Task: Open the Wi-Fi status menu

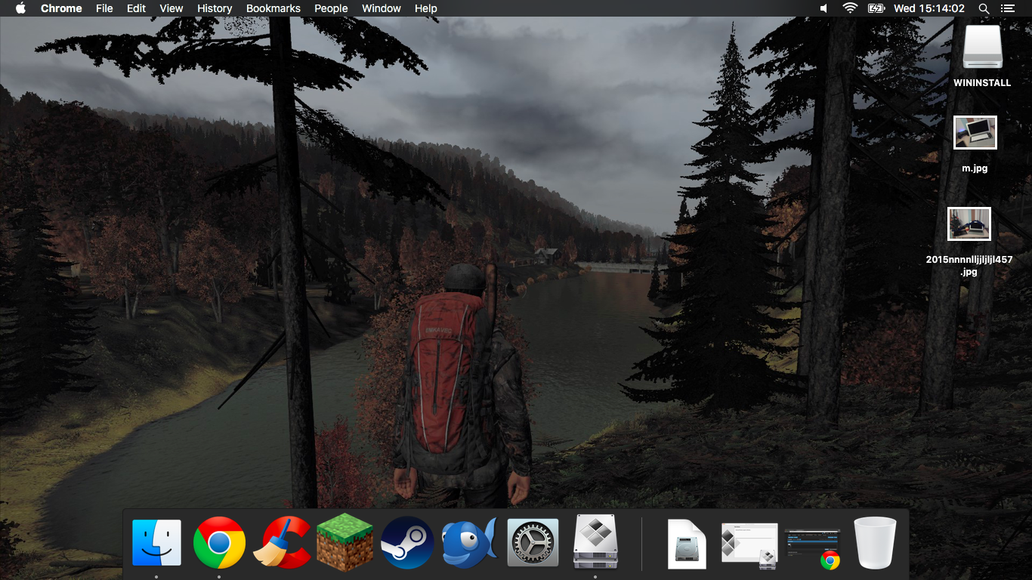Action: 850,8
